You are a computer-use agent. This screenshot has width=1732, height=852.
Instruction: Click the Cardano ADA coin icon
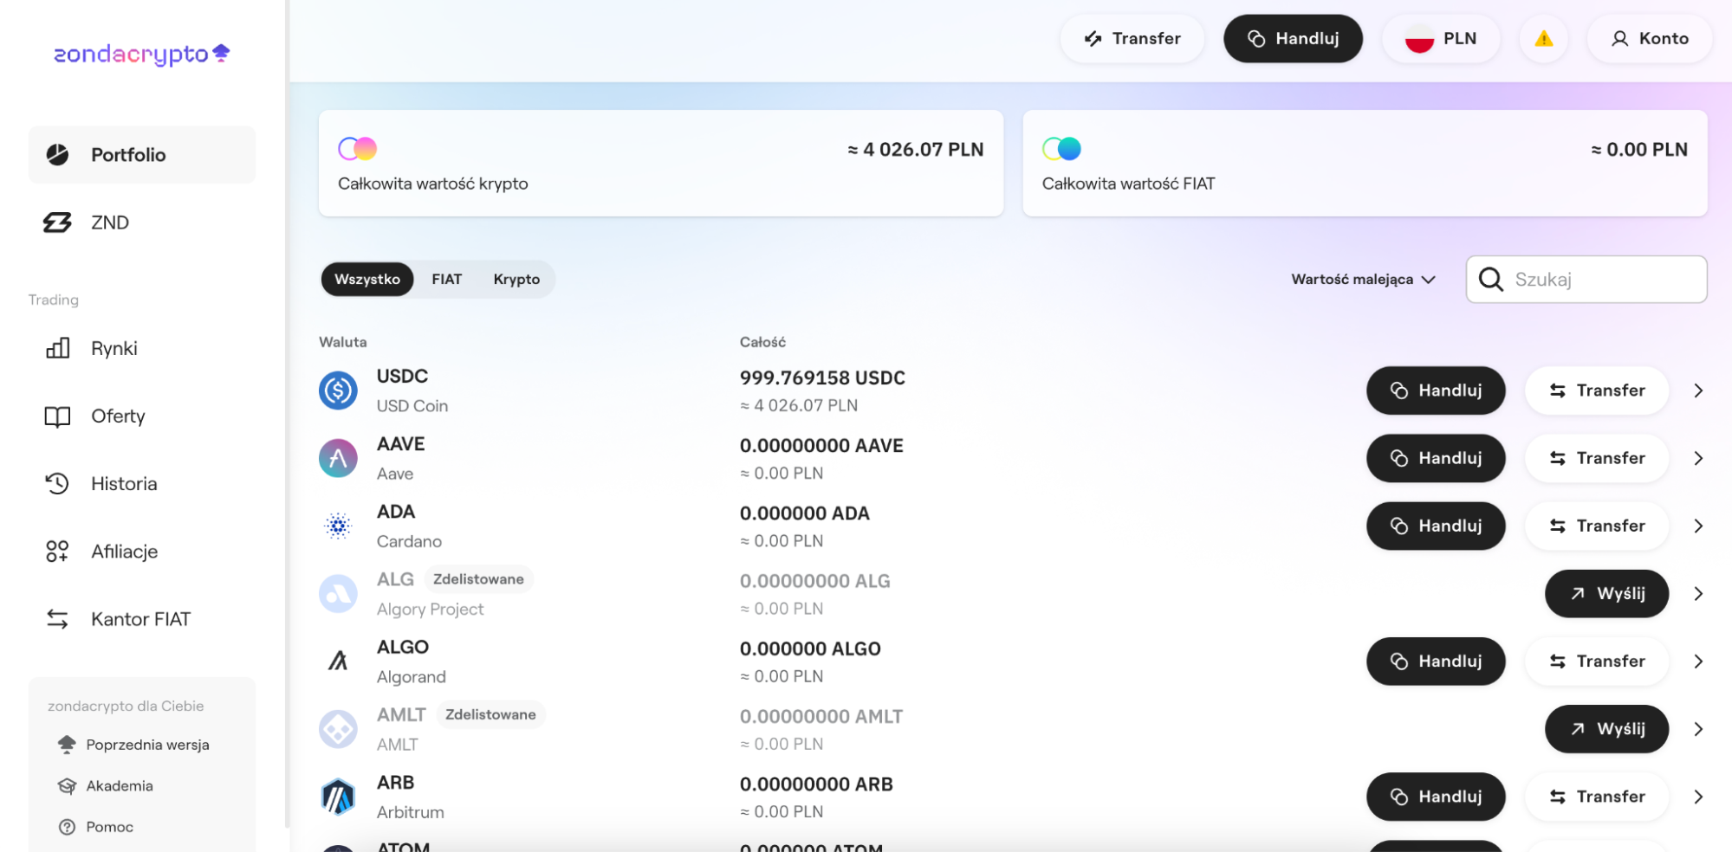click(338, 526)
